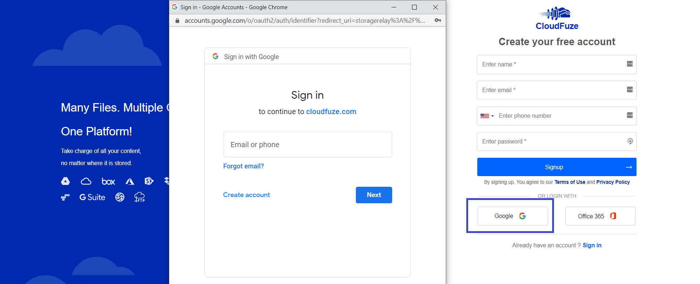
Task: Click the password generator icon in password field
Action: [x=630, y=141]
